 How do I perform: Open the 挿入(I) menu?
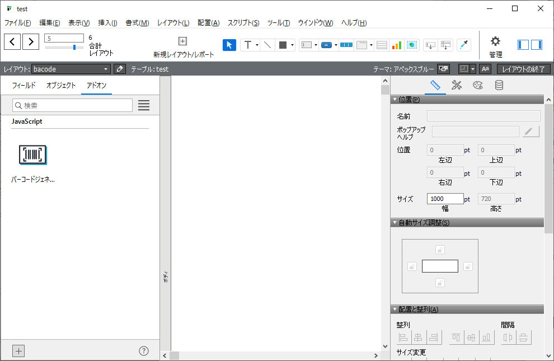107,23
